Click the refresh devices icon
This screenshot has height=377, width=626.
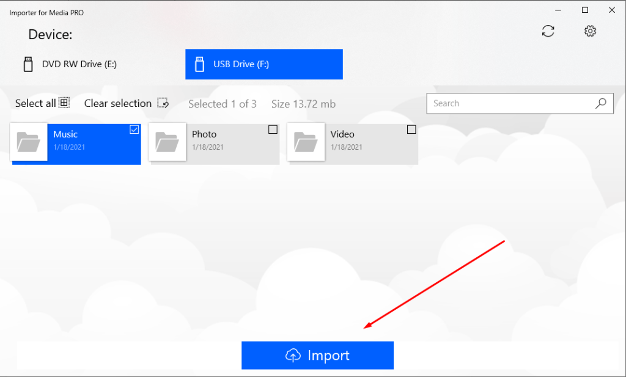click(548, 31)
